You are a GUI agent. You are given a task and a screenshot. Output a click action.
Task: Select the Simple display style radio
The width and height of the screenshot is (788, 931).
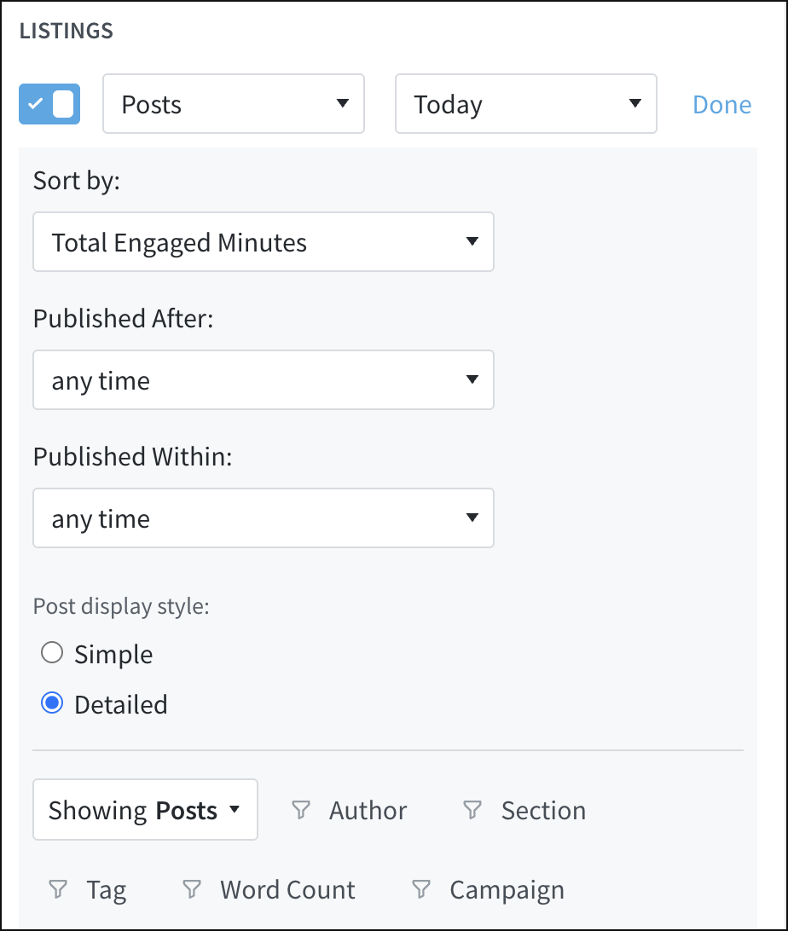[52, 652]
